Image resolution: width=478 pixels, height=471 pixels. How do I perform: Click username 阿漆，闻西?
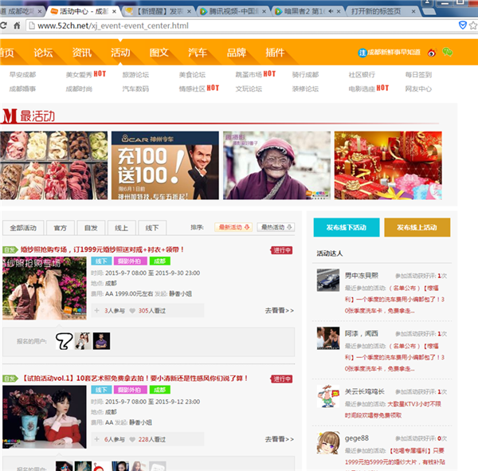(x=361, y=334)
